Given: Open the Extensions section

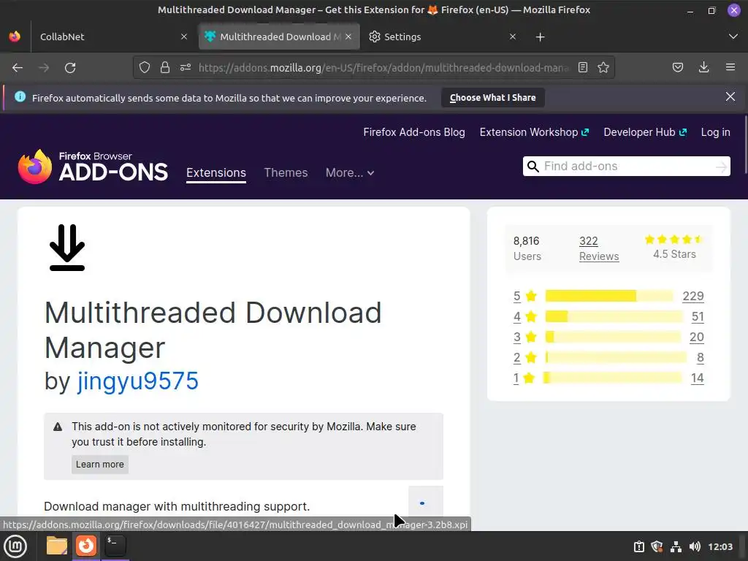Looking at the screenshot, I should click(x=216, y=172).
